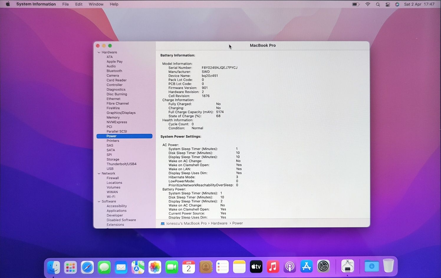Open the Help menu
The height and width of the screenshot is (278, 441).
[114, 4]
